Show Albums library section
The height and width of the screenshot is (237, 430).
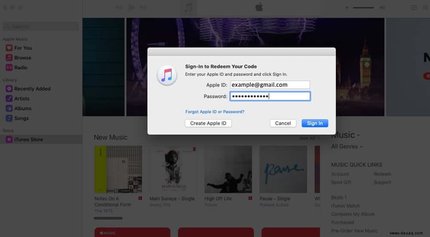(23, 108)
